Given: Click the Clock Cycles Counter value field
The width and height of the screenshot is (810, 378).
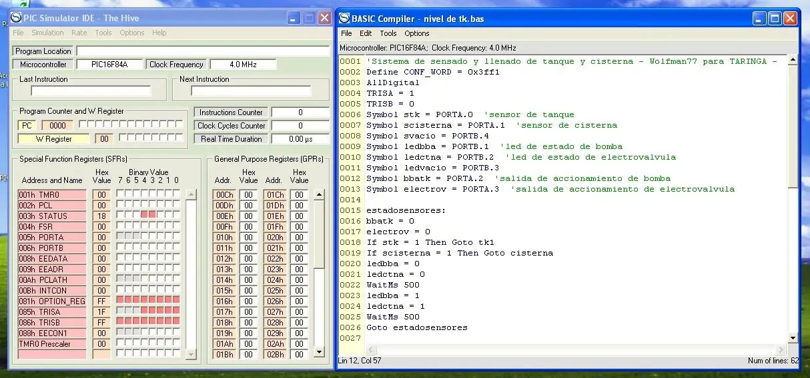Looking at the screenshot, I should 300,126.
